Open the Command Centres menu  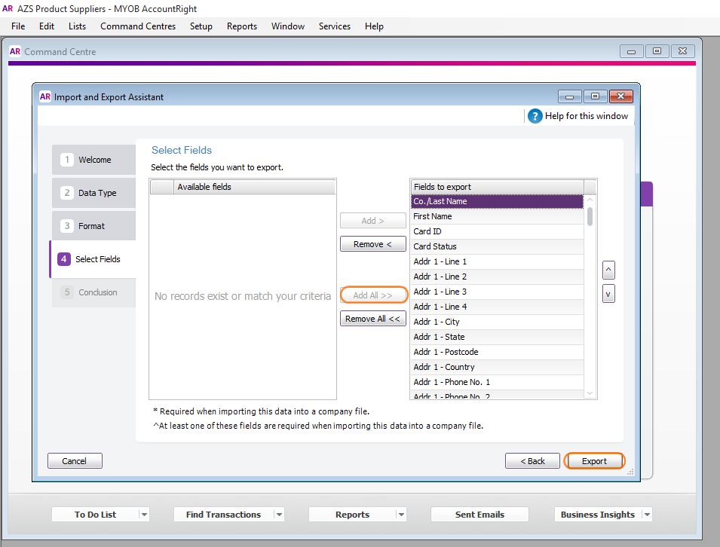[138, 26]
